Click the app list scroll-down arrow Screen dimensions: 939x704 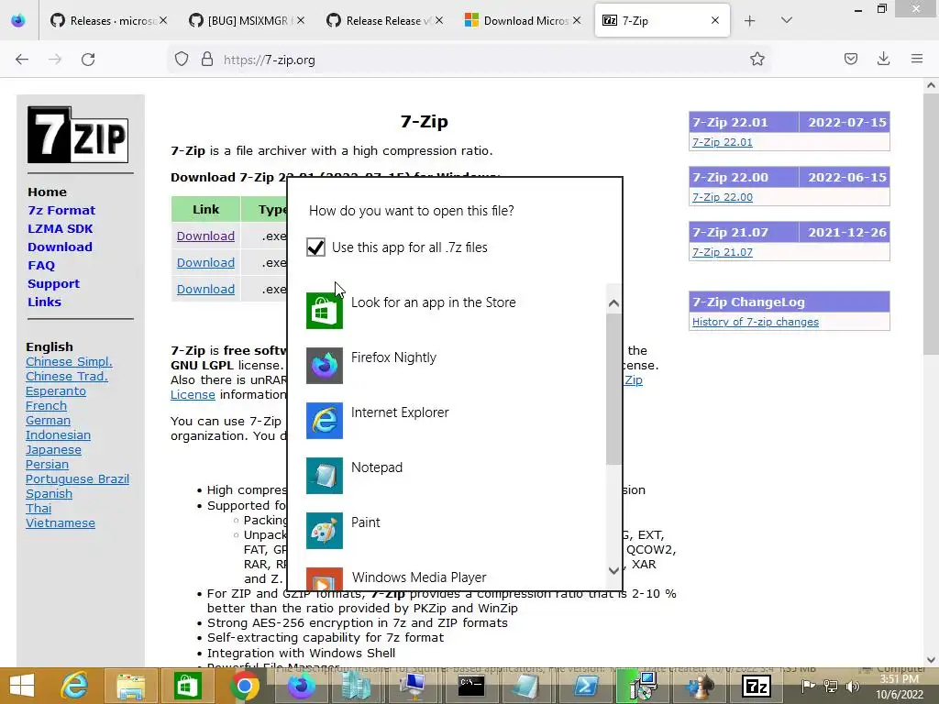coord(613,570)
